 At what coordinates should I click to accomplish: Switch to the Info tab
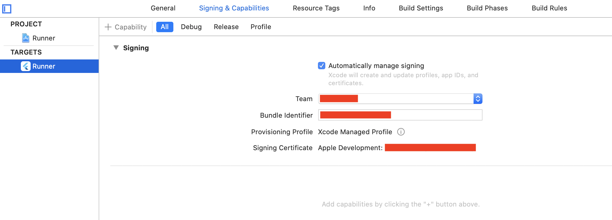coord(369,8)
